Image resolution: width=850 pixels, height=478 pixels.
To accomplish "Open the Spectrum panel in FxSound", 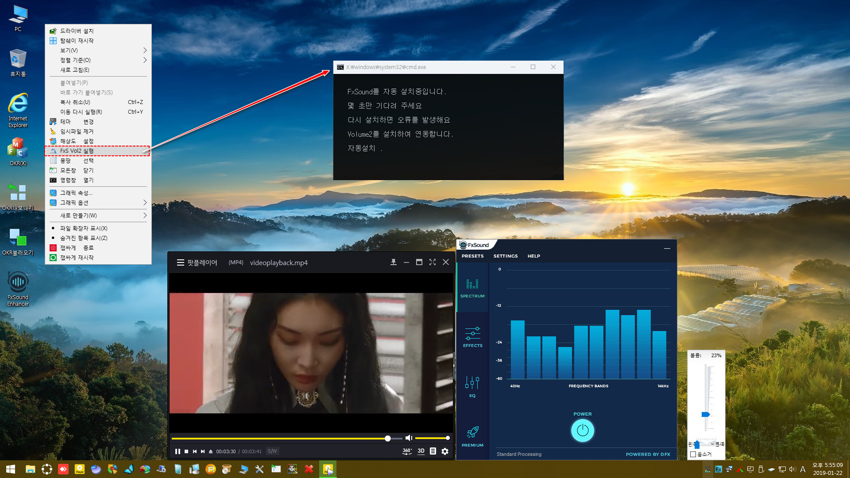I will pyautogui.click(x=472, y=288).
